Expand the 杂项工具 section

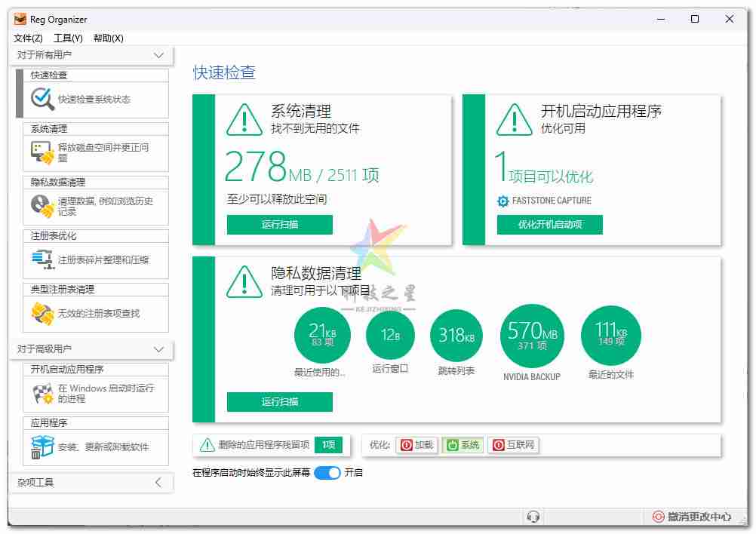click(158, 483)
